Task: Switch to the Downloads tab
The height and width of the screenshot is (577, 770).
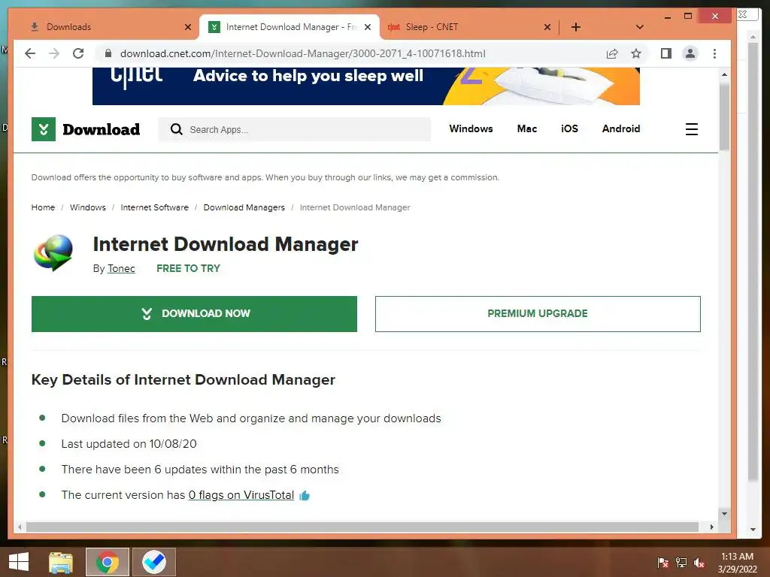Action: coord(68,27)
